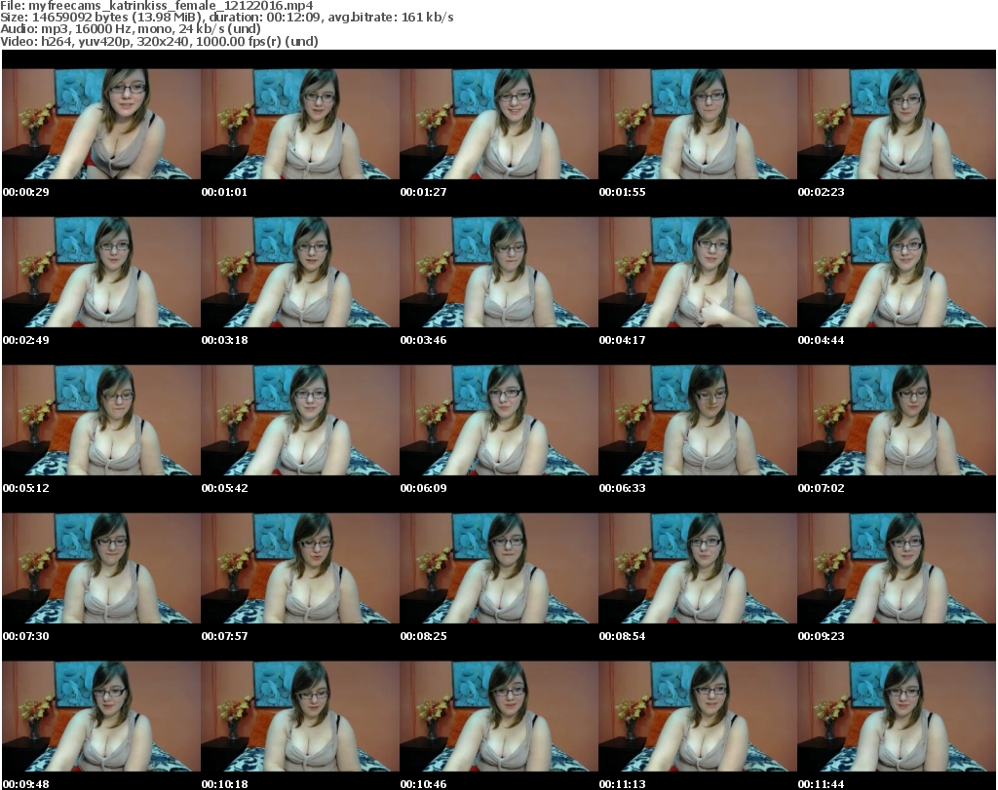Image resolution: width=998 pixels, height=790 pixels.
Task: Select the thumbnail frame at 00:01:55
Action: tap(698, 124)
